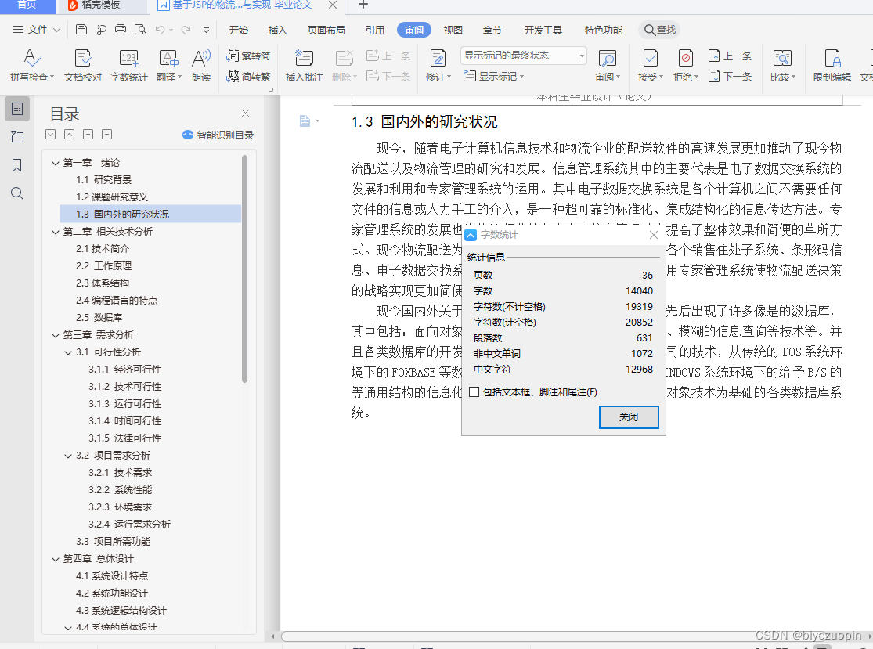This screenshot has height=649, width=873.
Task: Click the print preview icon
Action: click(x=140, y=30)
